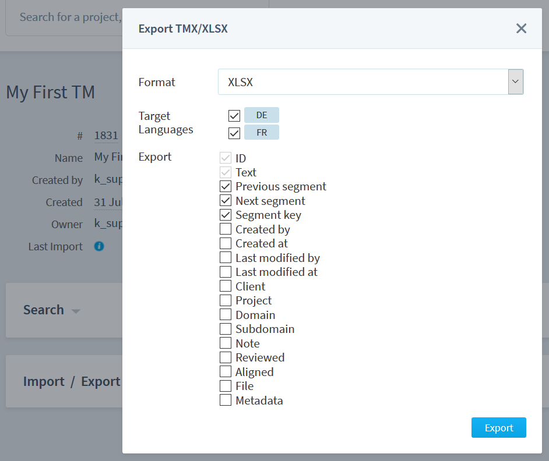Open the Import / Export section
This screenshot has height=461, width=549.
72,381
